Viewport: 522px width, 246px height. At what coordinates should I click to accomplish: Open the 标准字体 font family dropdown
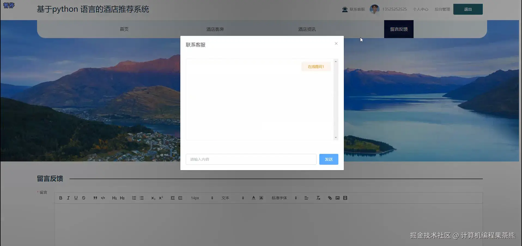pyautogui.click(x=284, y=198)
